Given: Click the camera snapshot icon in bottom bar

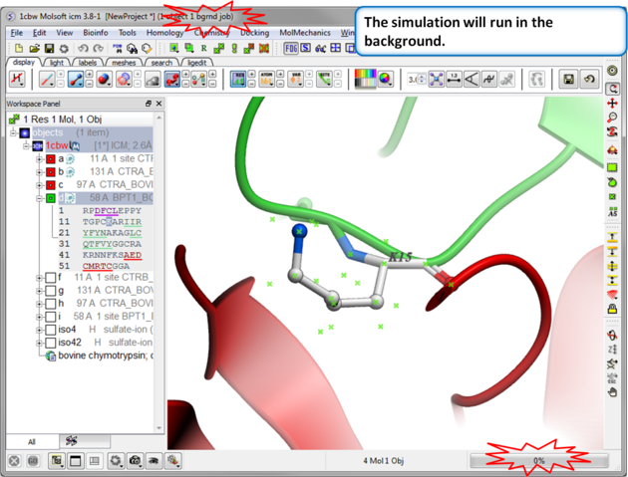Looking at the screenshot, I should [x=137, y=460].
